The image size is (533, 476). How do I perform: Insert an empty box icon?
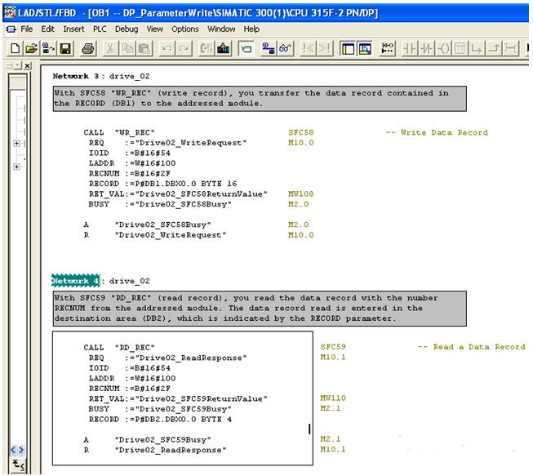460,49
